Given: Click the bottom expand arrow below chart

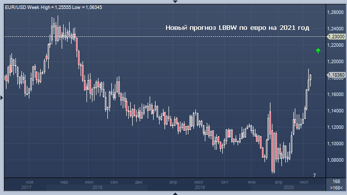Looking at the screenshot, I should (x=175, y=194).
